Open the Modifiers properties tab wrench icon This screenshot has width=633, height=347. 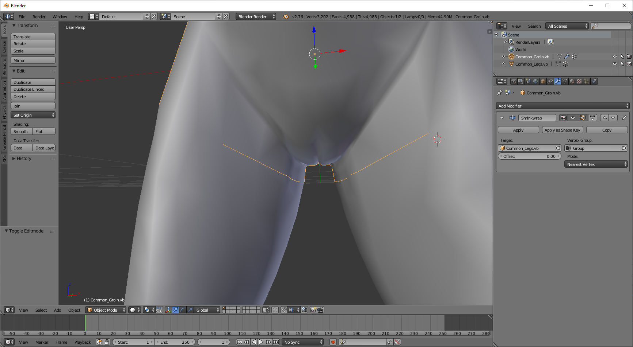pos(557,81)
